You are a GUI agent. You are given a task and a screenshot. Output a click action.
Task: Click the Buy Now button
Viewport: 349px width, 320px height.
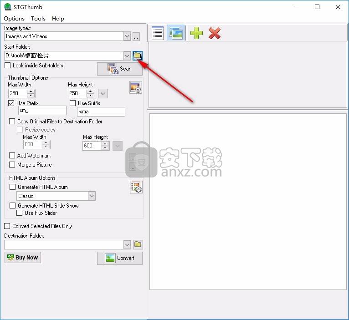(x=23, y=258)
